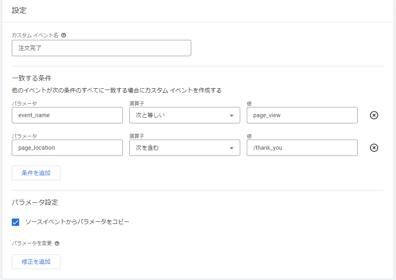The height and width of the screenshot is (280, 396).
Task: Click the 一致する条件 section heading
Action: pos(31,78)
